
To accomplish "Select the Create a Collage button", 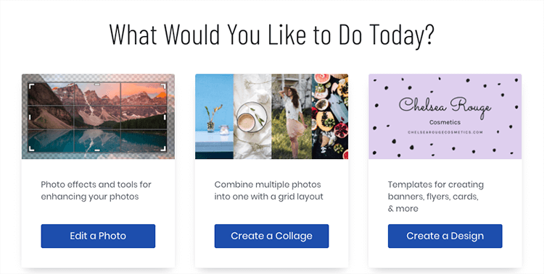I will pyautogui.click(x=272, y=236).
